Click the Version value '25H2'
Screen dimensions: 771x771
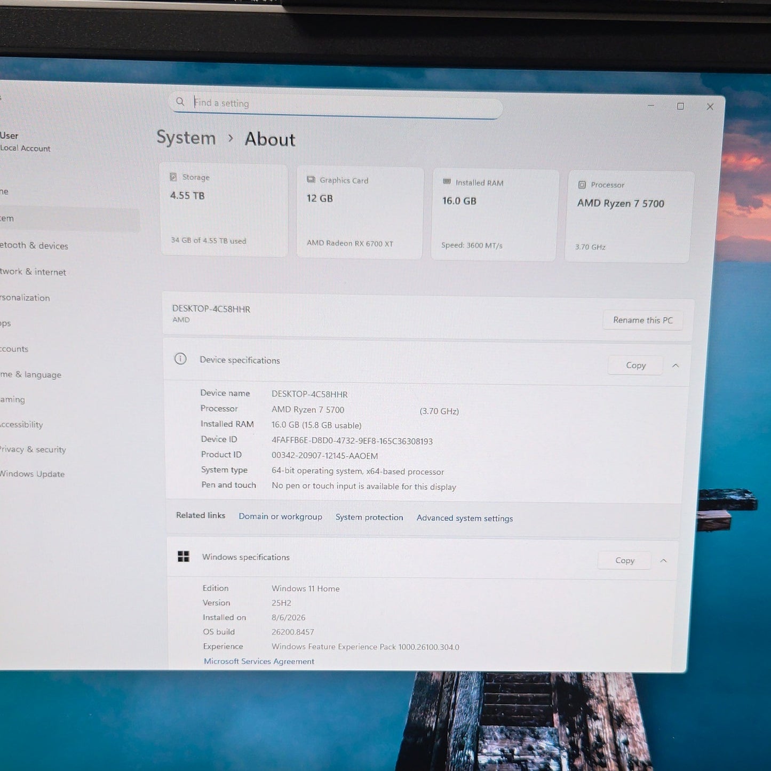click(281, 603)
